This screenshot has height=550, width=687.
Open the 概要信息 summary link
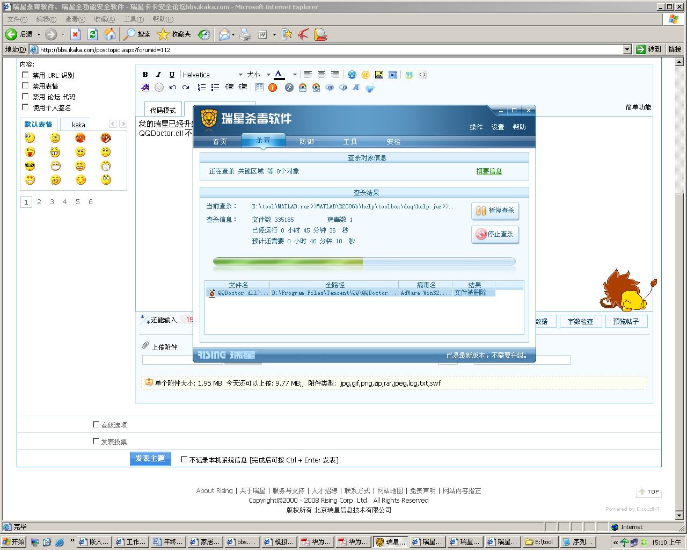click(489, 171)
